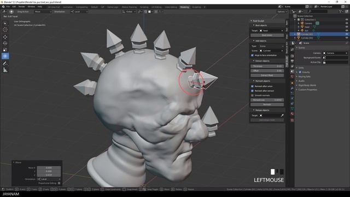
Task: Select the Scale tool
Action: [5, 50]
